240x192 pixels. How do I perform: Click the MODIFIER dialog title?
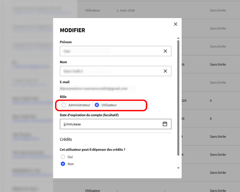pos(73,31)
